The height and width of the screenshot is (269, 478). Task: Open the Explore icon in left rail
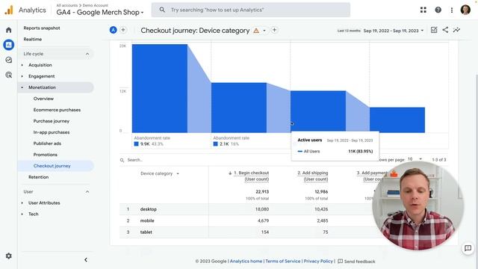point(8,60)
